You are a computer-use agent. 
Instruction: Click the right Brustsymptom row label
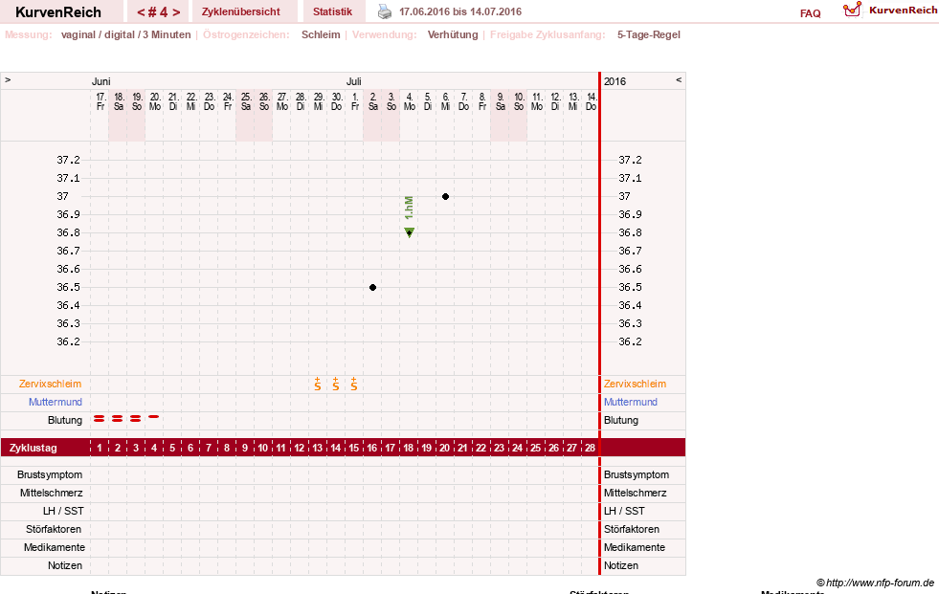tap(636, 474)
